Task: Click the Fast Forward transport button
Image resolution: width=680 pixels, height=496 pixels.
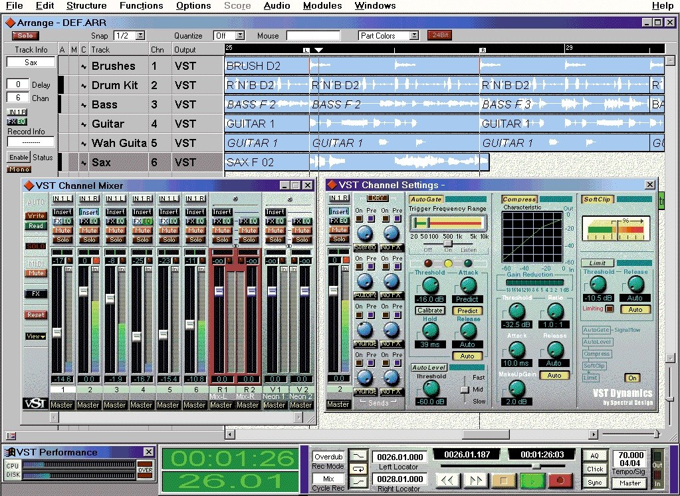Action: coord(475,480)
